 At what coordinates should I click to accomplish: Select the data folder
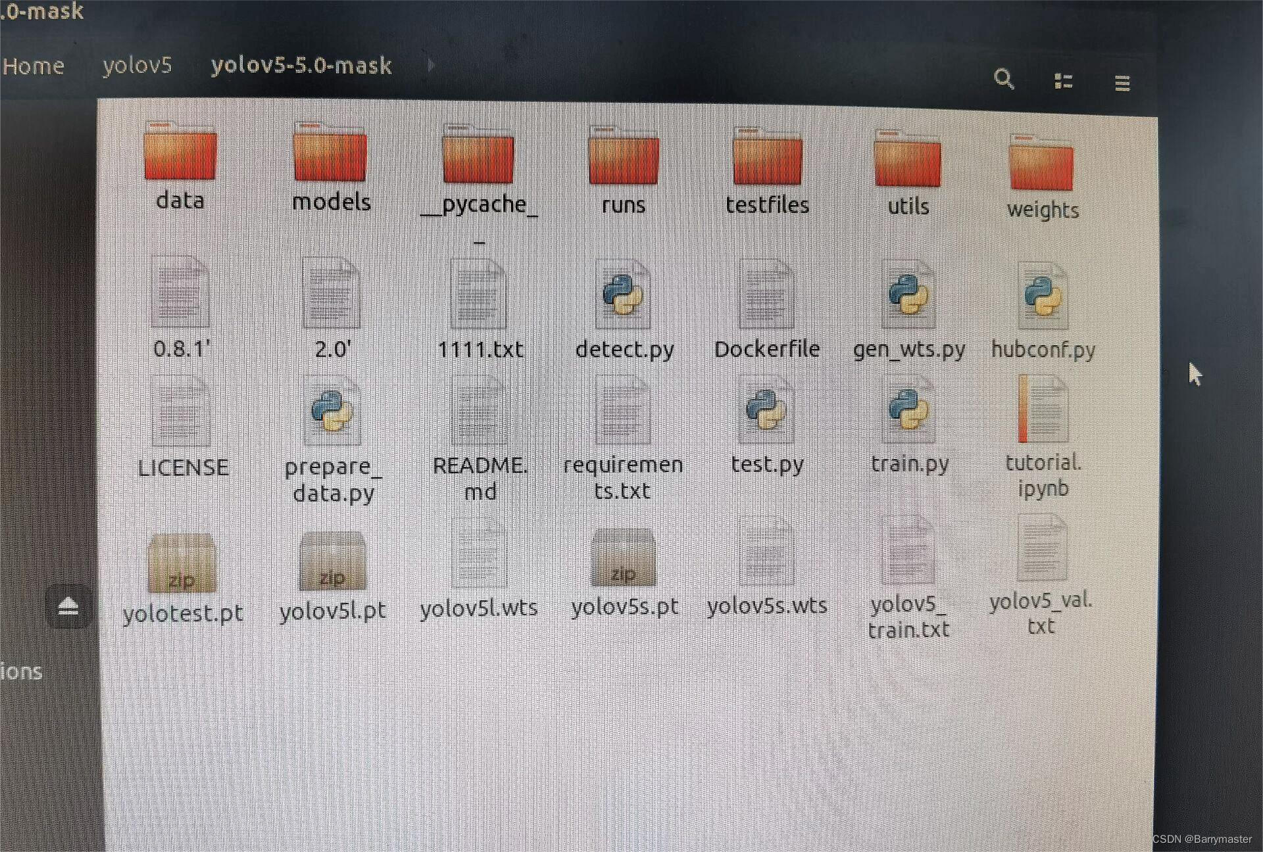pos(180,153)
